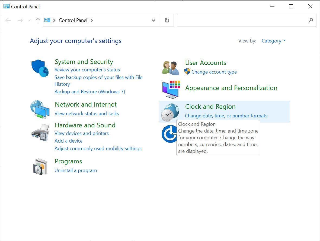Click Change date, time, or number formats
The width and height of the screenshot is (320, 241).
point(226,116)
